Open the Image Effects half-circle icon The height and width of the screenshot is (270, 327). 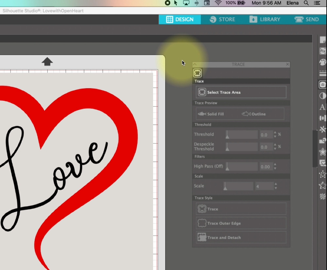[x=322, y=96]
